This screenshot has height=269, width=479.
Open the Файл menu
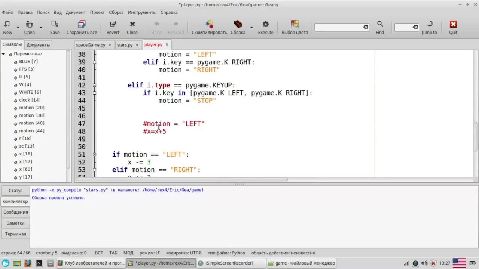(x=7, y=12)
